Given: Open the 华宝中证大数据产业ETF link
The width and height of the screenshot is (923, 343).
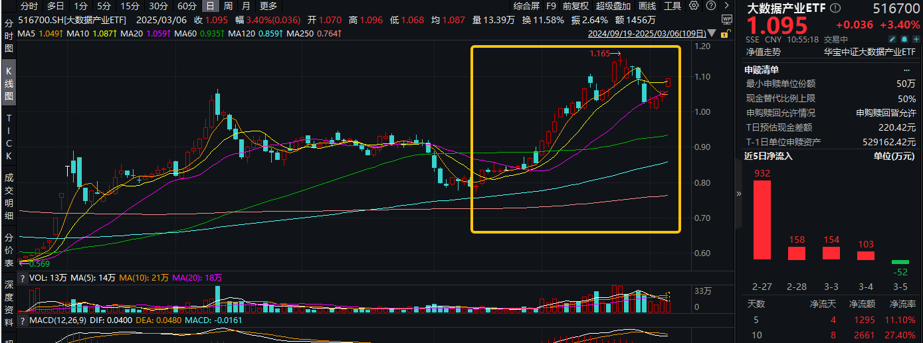Looking at the screenshot, I should (x=870, y=52).
